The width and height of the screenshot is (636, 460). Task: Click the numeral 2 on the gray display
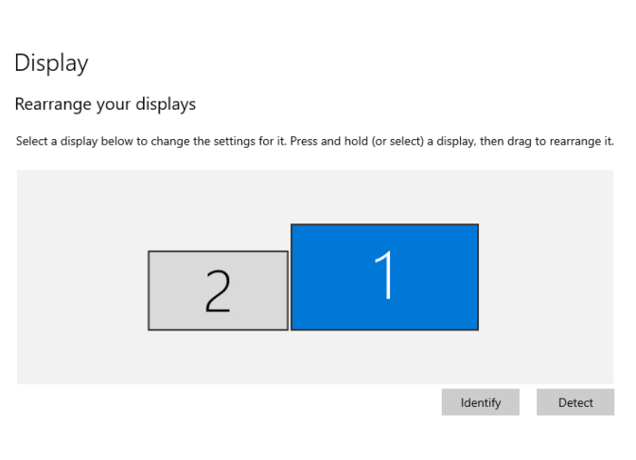218,292
